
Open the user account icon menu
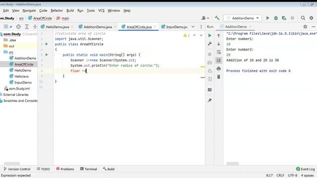[x=205, y=18]
